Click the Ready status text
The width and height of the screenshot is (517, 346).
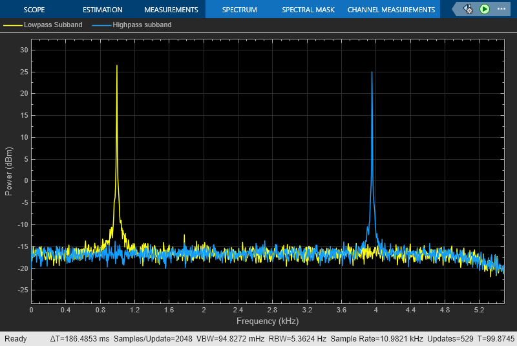[x=16, y=339]
